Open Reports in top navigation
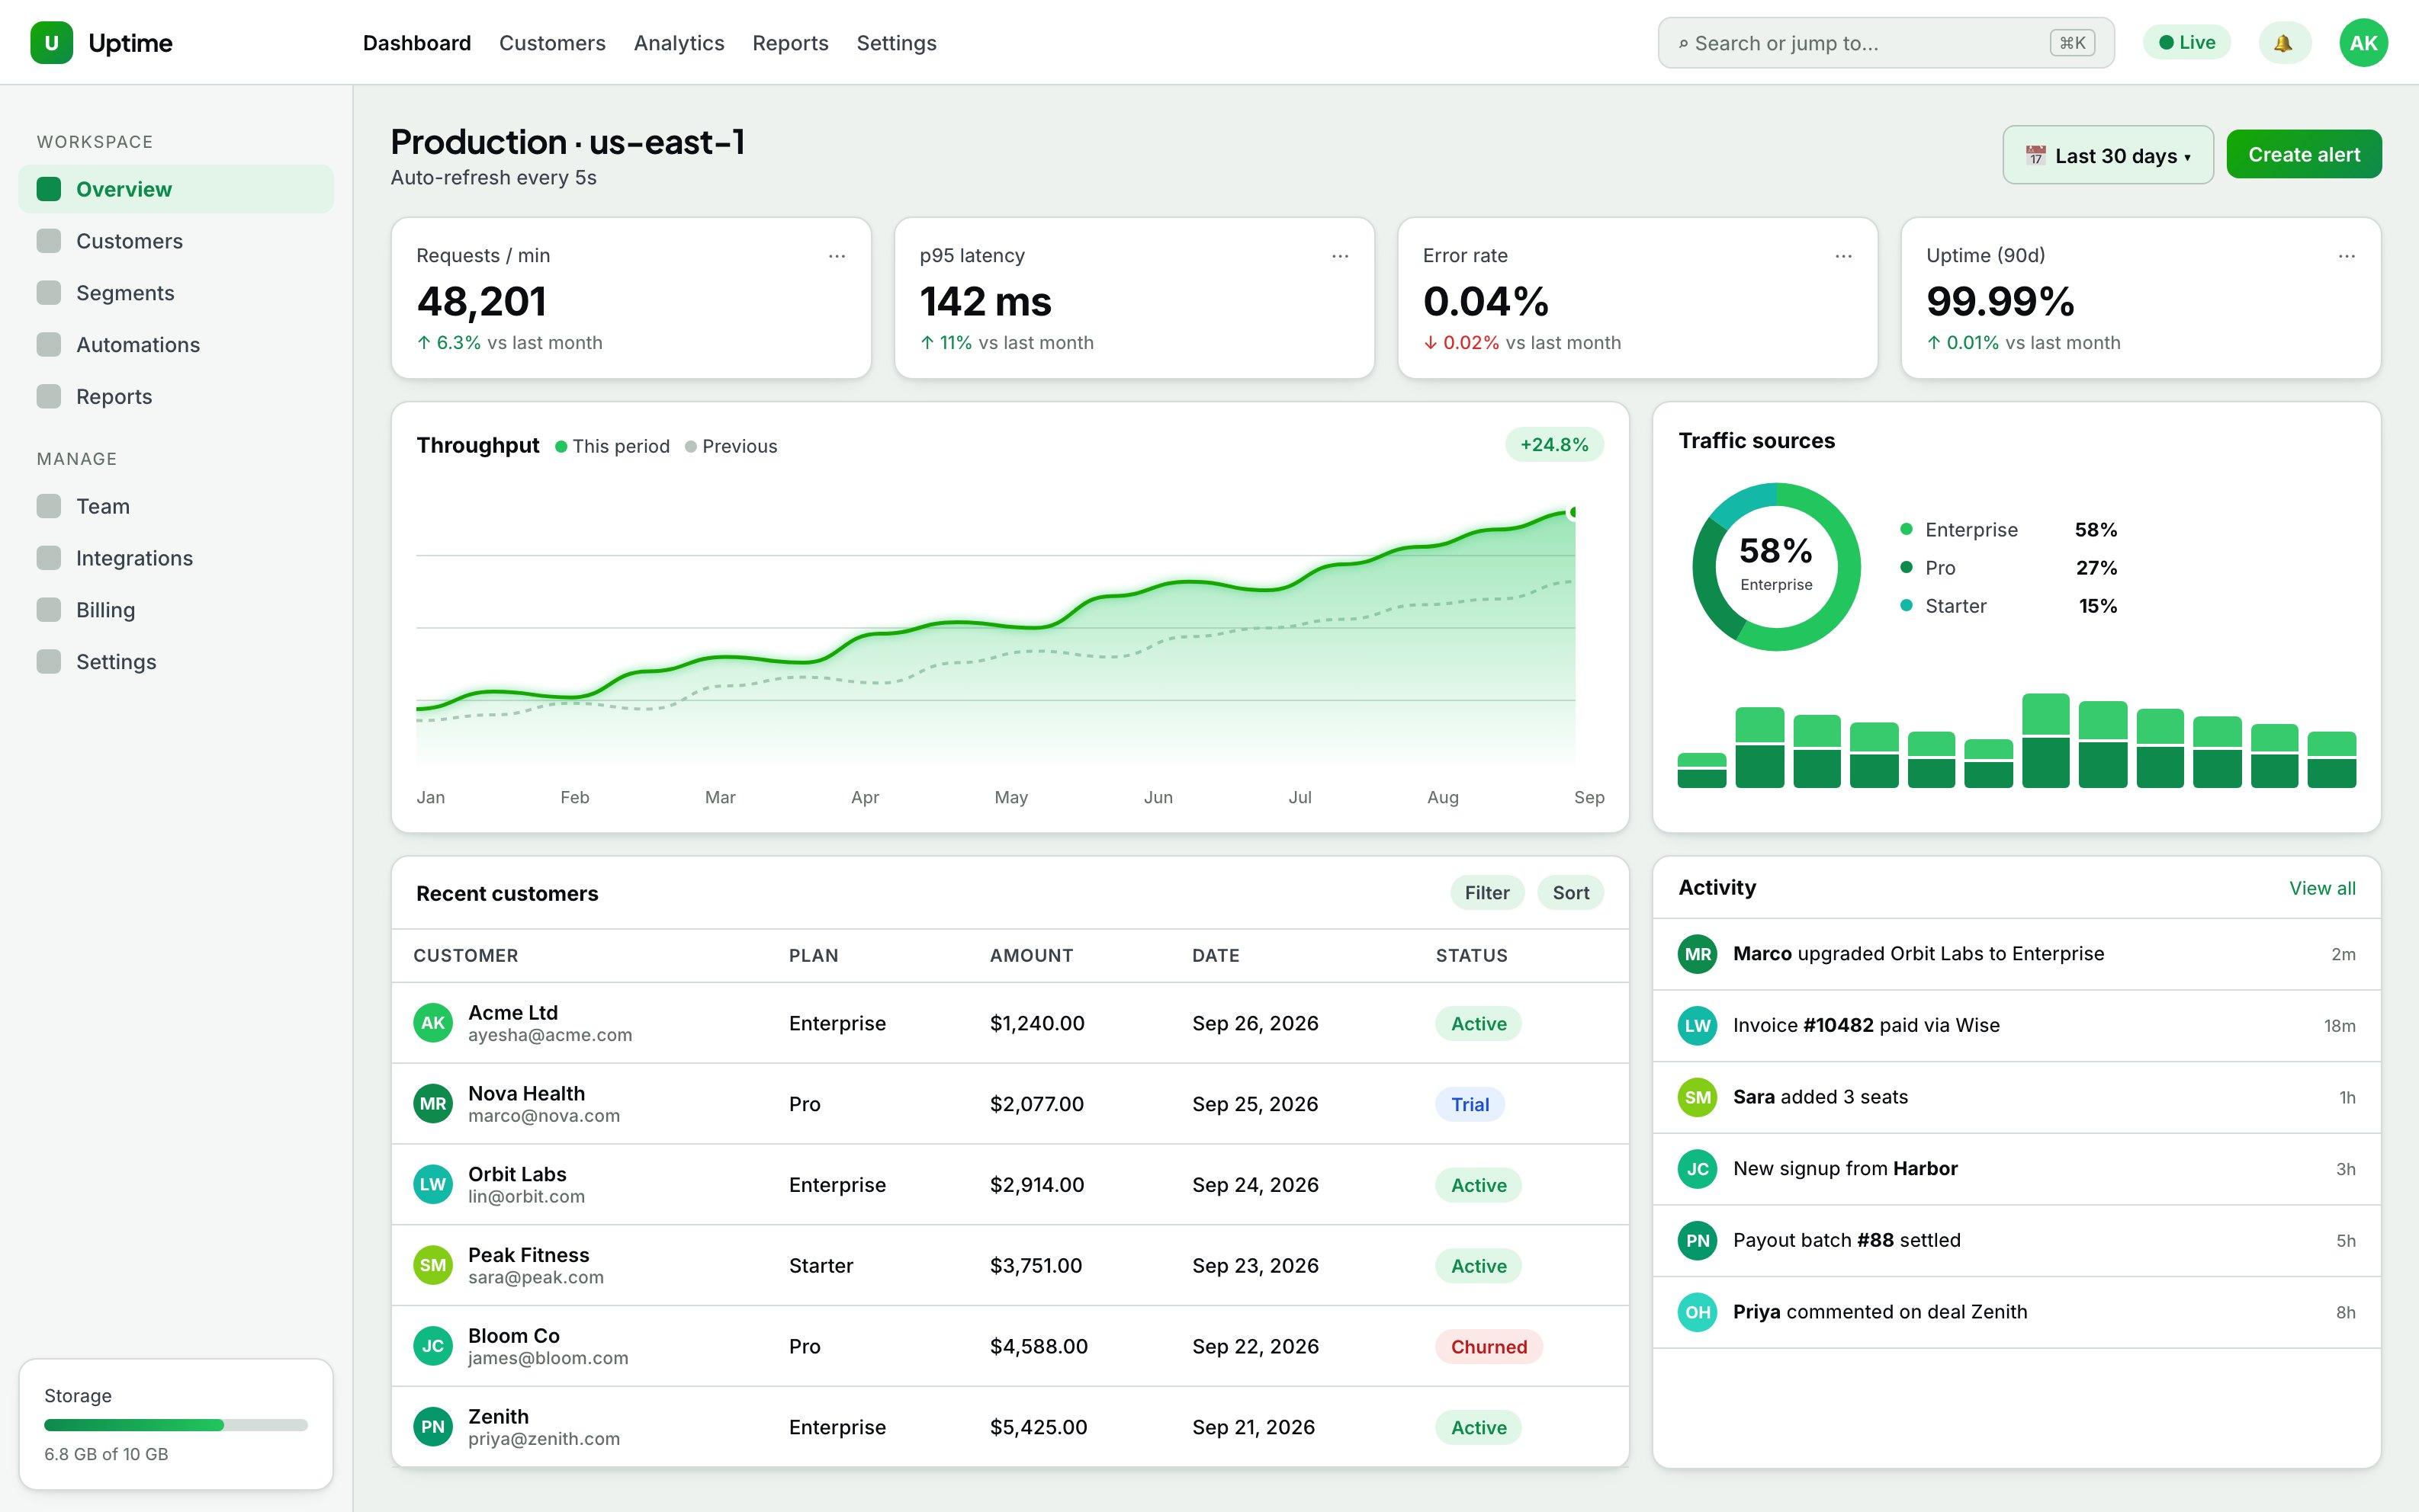The image size is (2419, 1512). 790,43
